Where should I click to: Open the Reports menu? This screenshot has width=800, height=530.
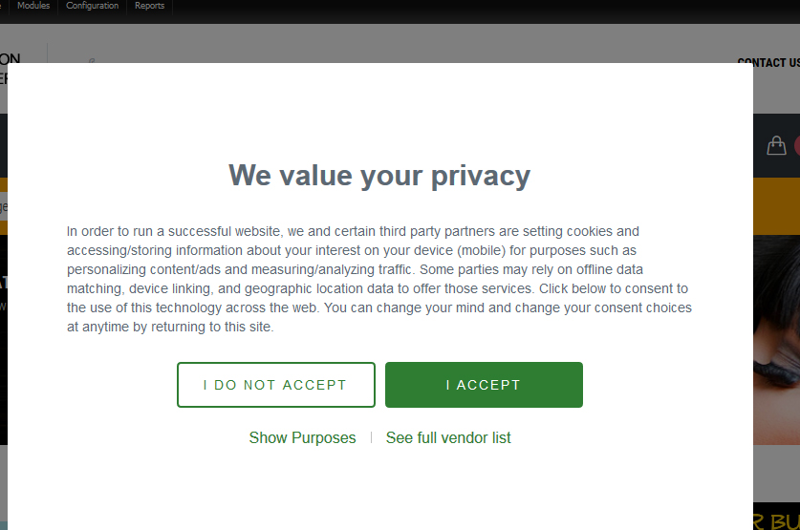[x=149, y=6]
